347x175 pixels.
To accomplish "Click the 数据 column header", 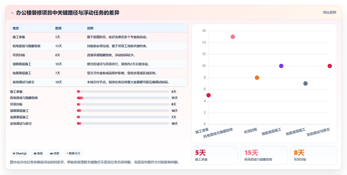I will (x=58, y=28).
